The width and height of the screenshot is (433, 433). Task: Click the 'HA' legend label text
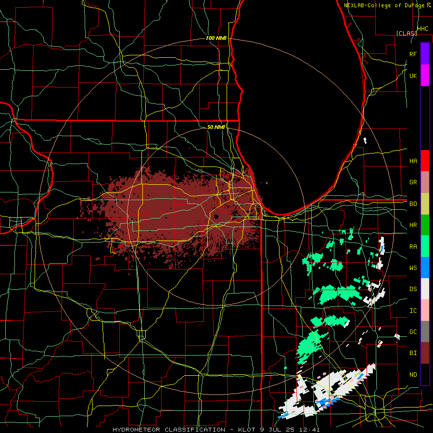pyautogui.click(x=413, y=161)
